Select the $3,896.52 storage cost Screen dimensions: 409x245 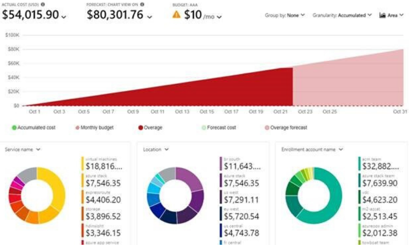pos(103,216)
